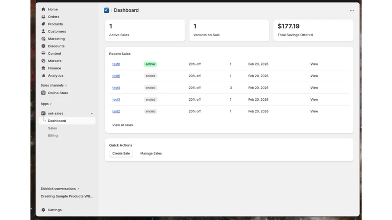
Task: Click the Active Sales summary card
Action: pos(145,30)
